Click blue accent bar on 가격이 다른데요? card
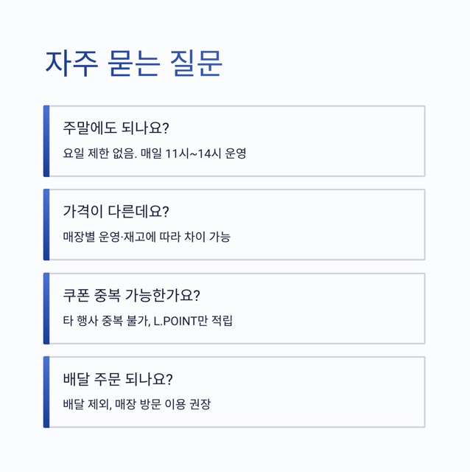Image resolution: width=470 pixels, height=472 pixels. point(46,225)
